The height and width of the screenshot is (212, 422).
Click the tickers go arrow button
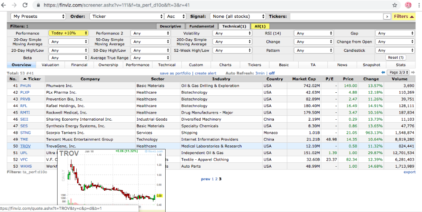point(387,17)
